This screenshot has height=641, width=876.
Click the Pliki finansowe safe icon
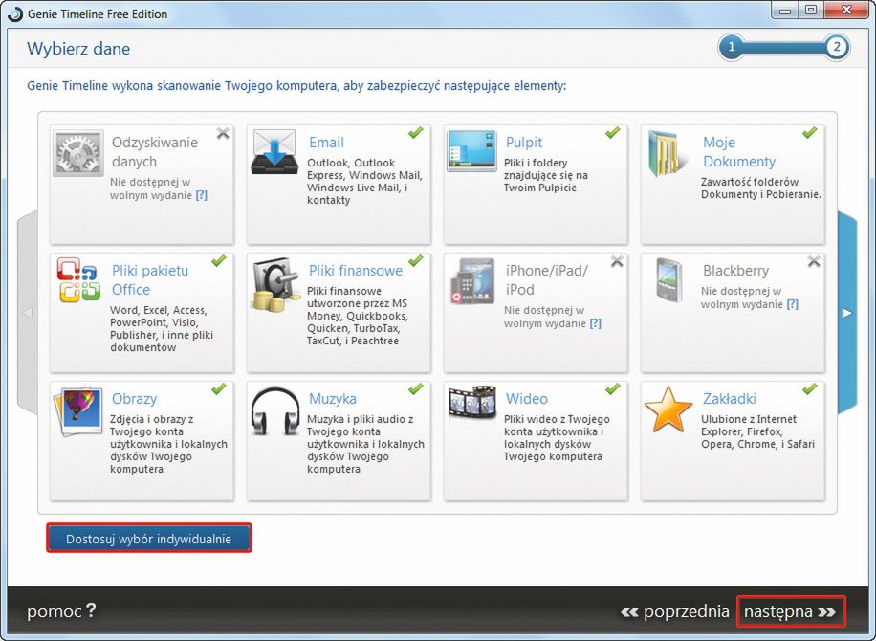point(274,284)
